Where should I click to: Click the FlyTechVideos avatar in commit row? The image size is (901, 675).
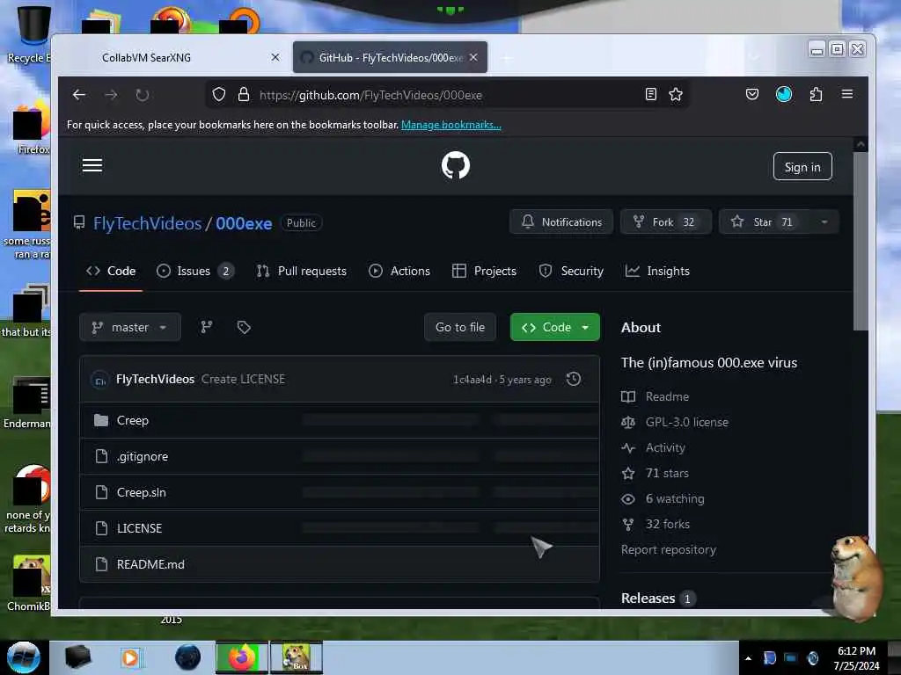(100, 380)
